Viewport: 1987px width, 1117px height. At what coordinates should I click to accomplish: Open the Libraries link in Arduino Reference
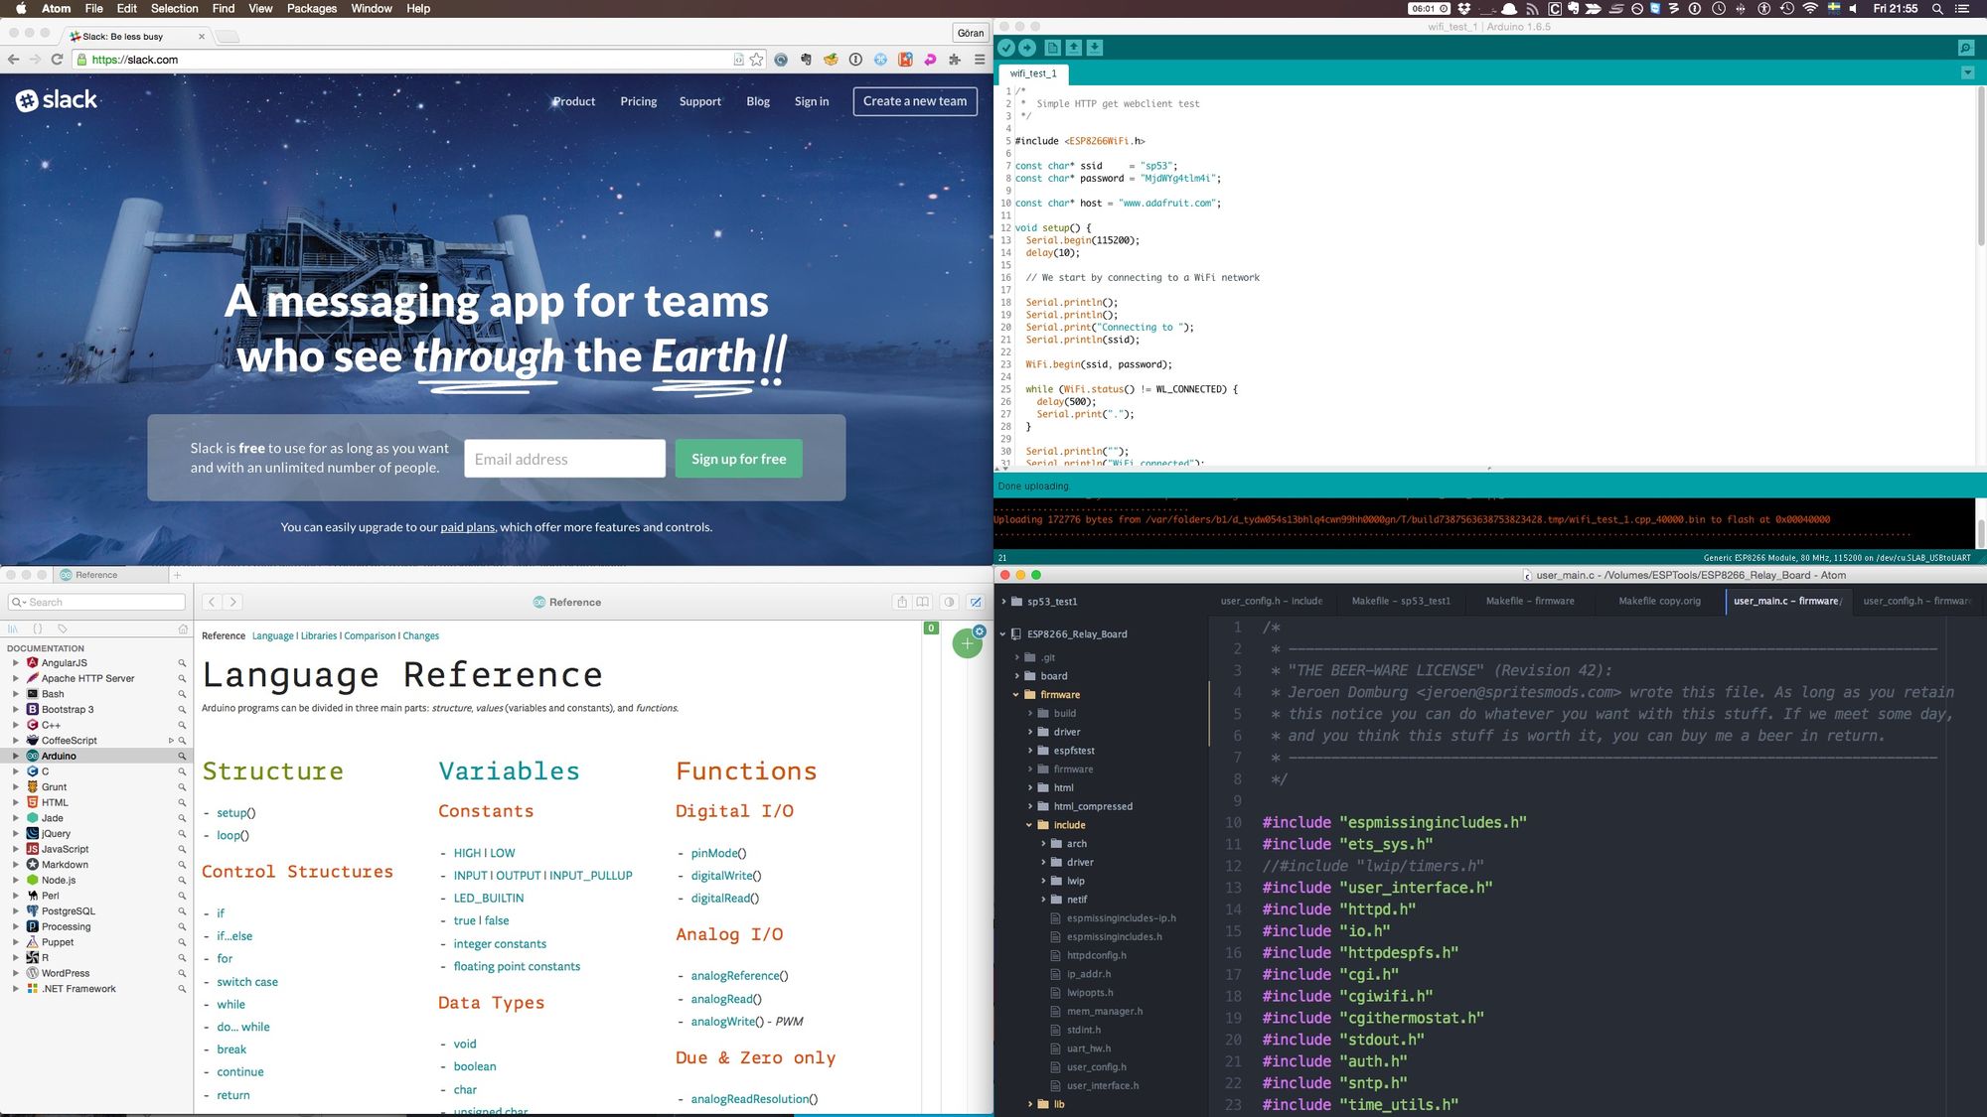[319, 636]
